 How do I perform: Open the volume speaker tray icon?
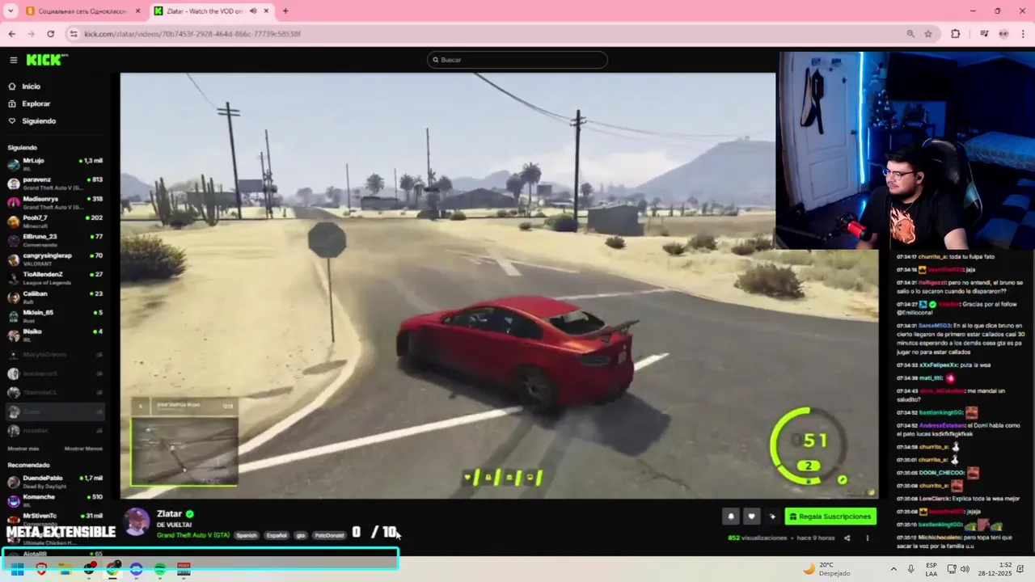point(963,569)
